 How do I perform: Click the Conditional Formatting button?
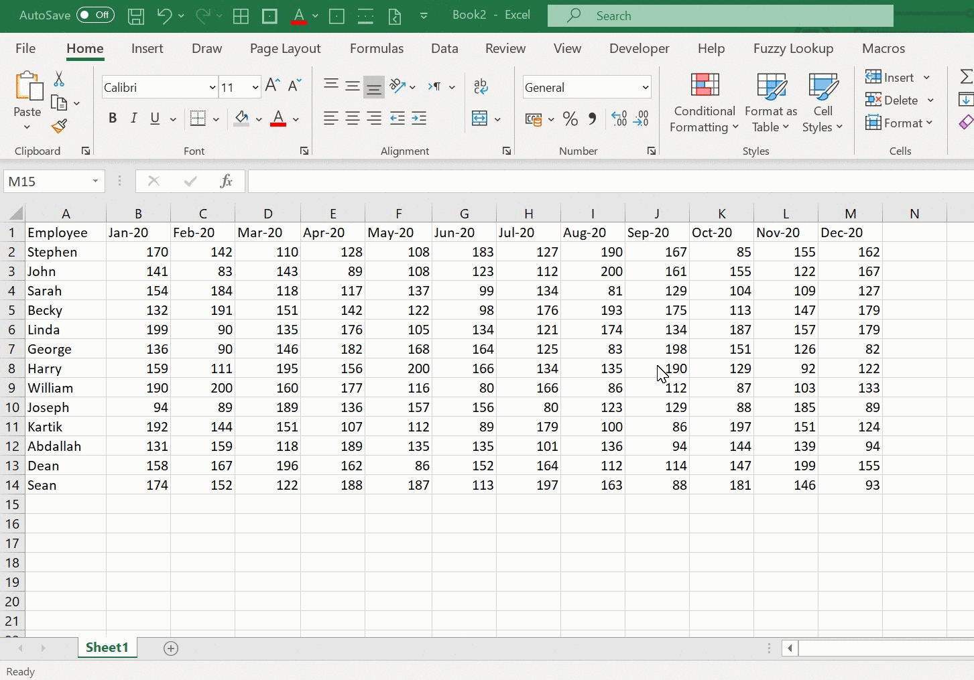[x=704, y=103]
